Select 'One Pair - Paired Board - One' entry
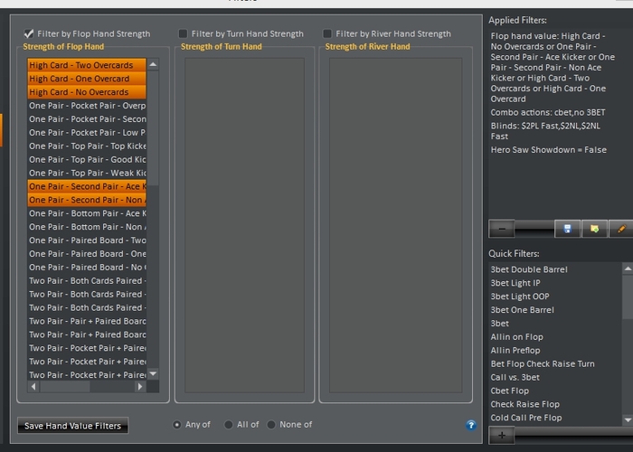 (x=87, y=253)
